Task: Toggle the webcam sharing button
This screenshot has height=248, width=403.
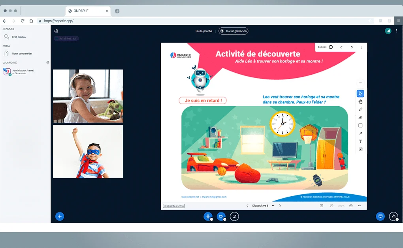Action: (x=221, y=216)
